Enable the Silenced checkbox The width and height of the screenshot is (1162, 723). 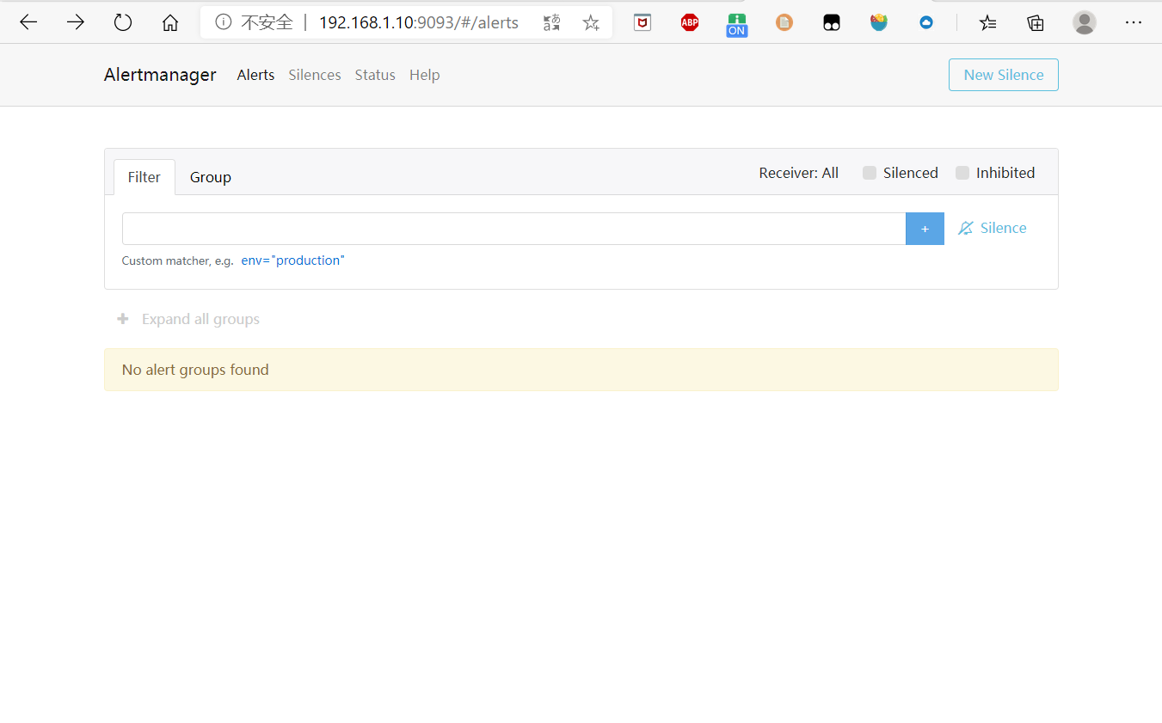click(x=870, y=173)
